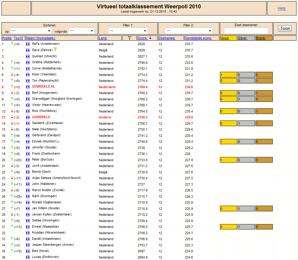Click the Zoek deelnemer search field

click(x=246, y=31)
